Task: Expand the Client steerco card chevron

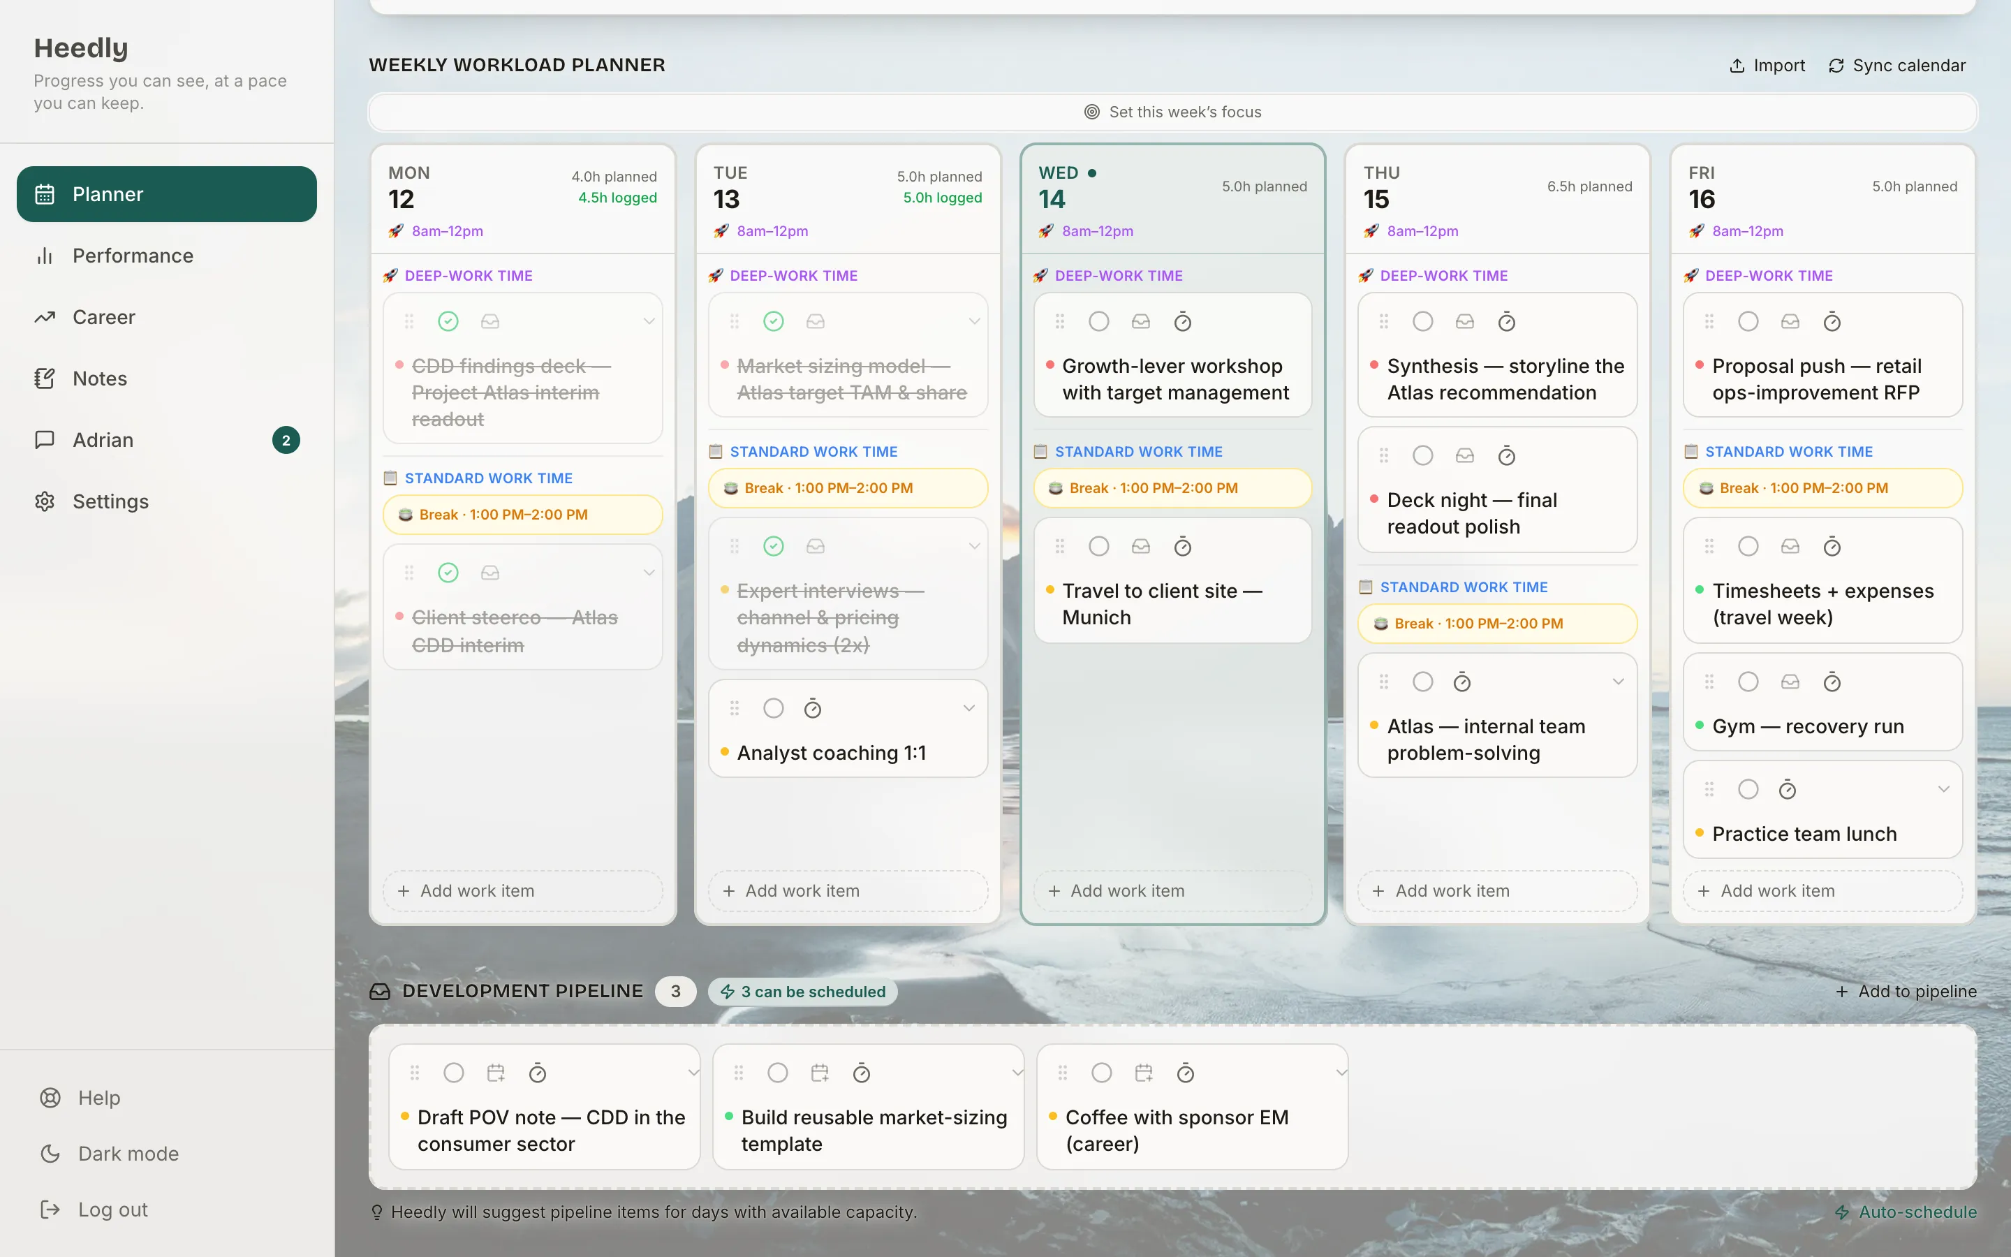Action: point(649,573)
